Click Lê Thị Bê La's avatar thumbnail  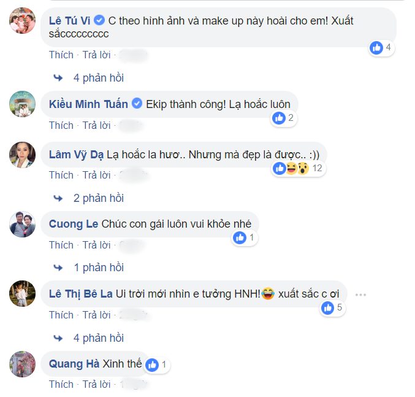[22, 294]
